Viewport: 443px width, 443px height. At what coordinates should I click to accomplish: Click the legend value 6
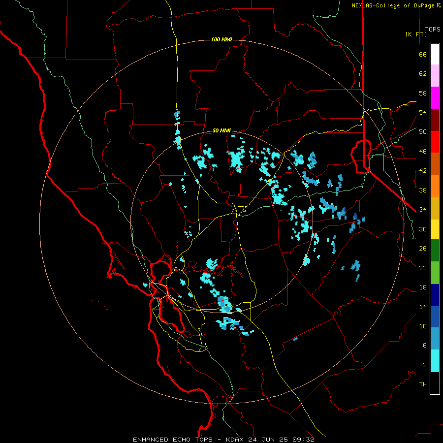[425, 345]
